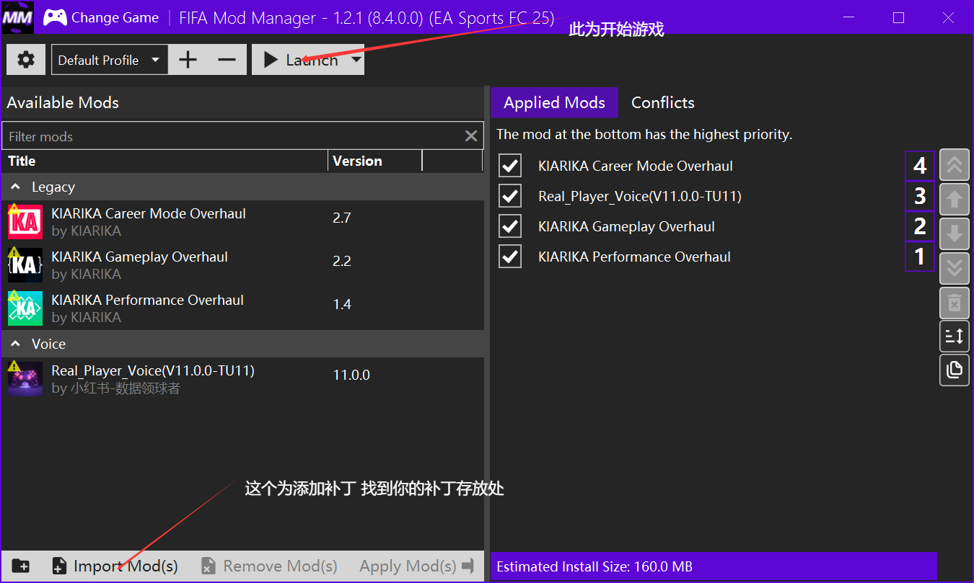Click the copy mod list icon

[954, 370]
